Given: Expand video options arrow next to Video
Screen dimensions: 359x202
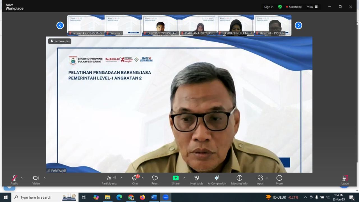Looking at the screenshot, I should [x=45, y=178].
